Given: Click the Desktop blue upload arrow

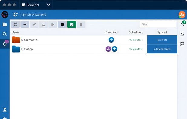Looking at the screenshot, I should tap(114, 49).
